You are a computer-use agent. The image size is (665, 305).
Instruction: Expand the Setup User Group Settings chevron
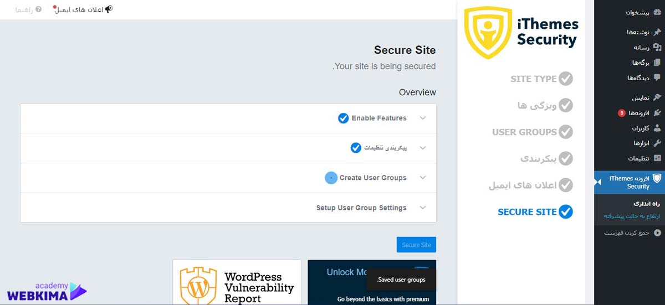423,208
